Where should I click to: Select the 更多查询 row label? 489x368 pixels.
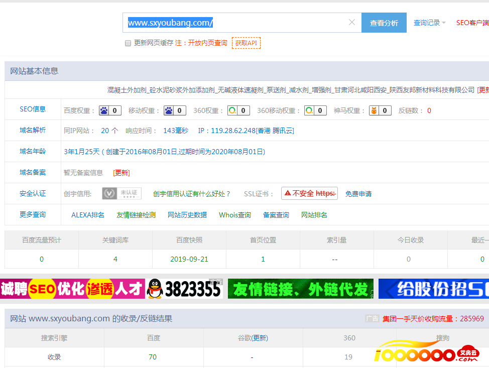pos(33,214)
